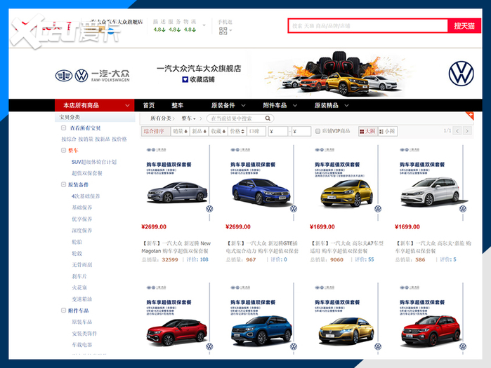Open the 整车 breadcrumb dropdown
Screen dimensions: 491x368
[188, 118]
